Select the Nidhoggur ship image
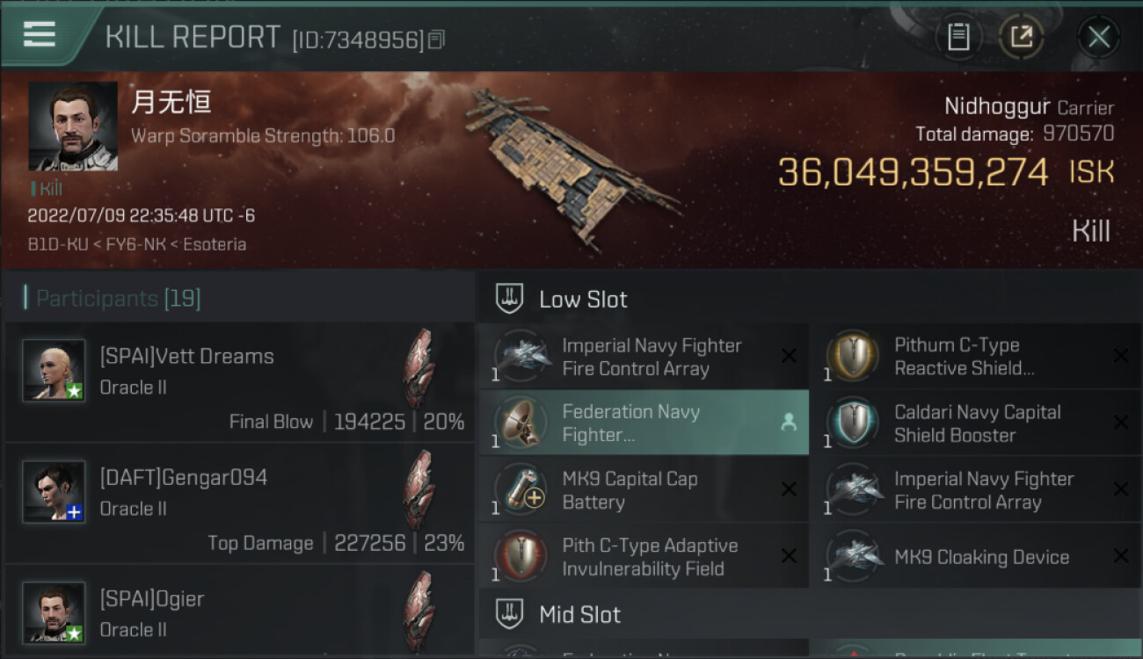Image resolution: width=1143 pixels, height=659 pixels. click(x=570, y=167)
